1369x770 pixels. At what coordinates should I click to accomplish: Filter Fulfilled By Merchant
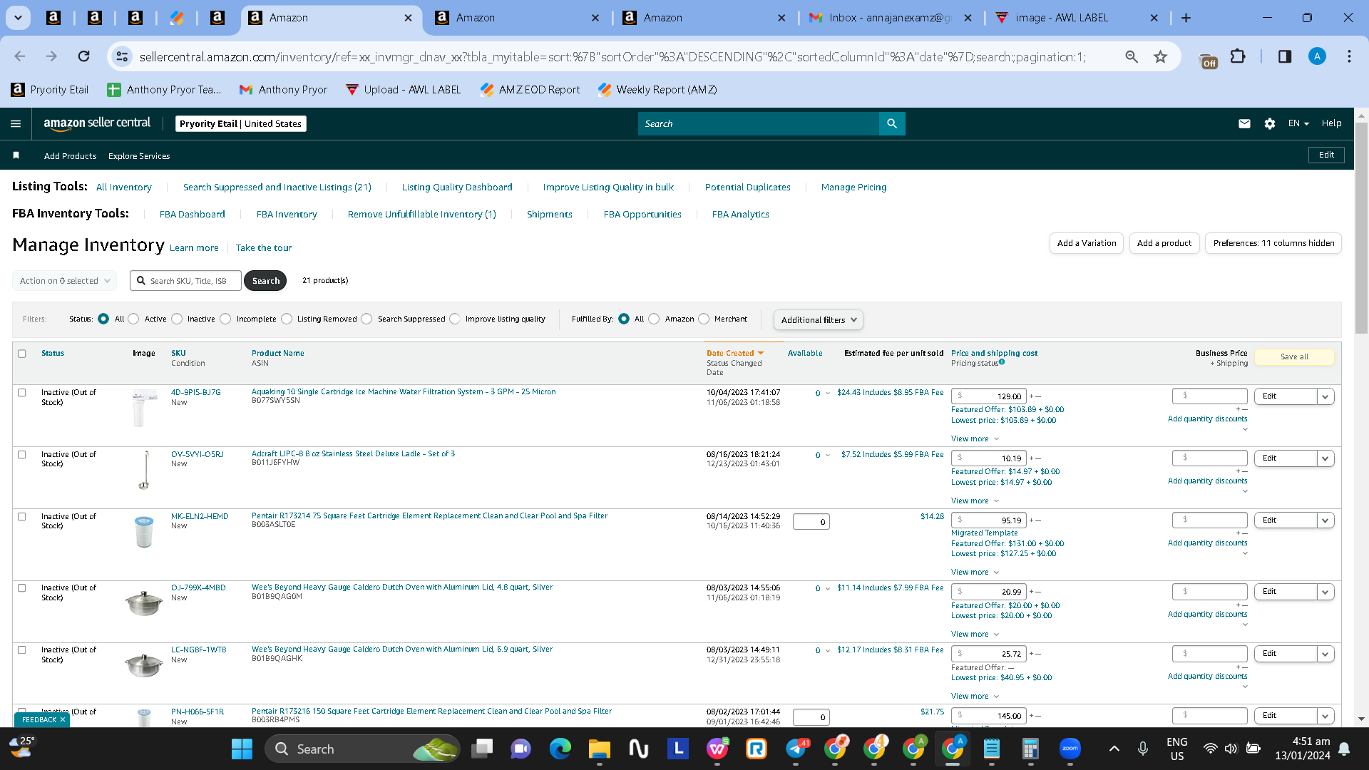click(x=704, y=319)
